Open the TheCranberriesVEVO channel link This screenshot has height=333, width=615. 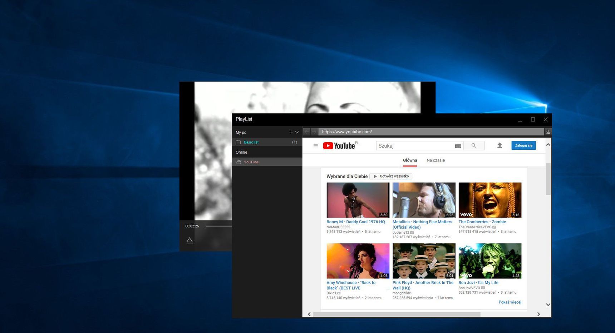(x=475, y=227)
